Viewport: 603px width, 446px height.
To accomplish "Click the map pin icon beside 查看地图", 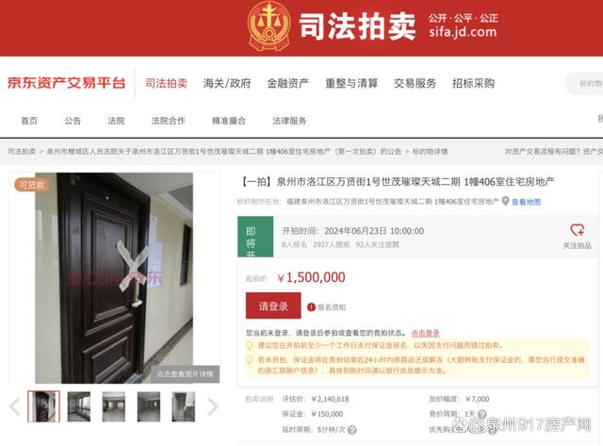I will (506, 201).
